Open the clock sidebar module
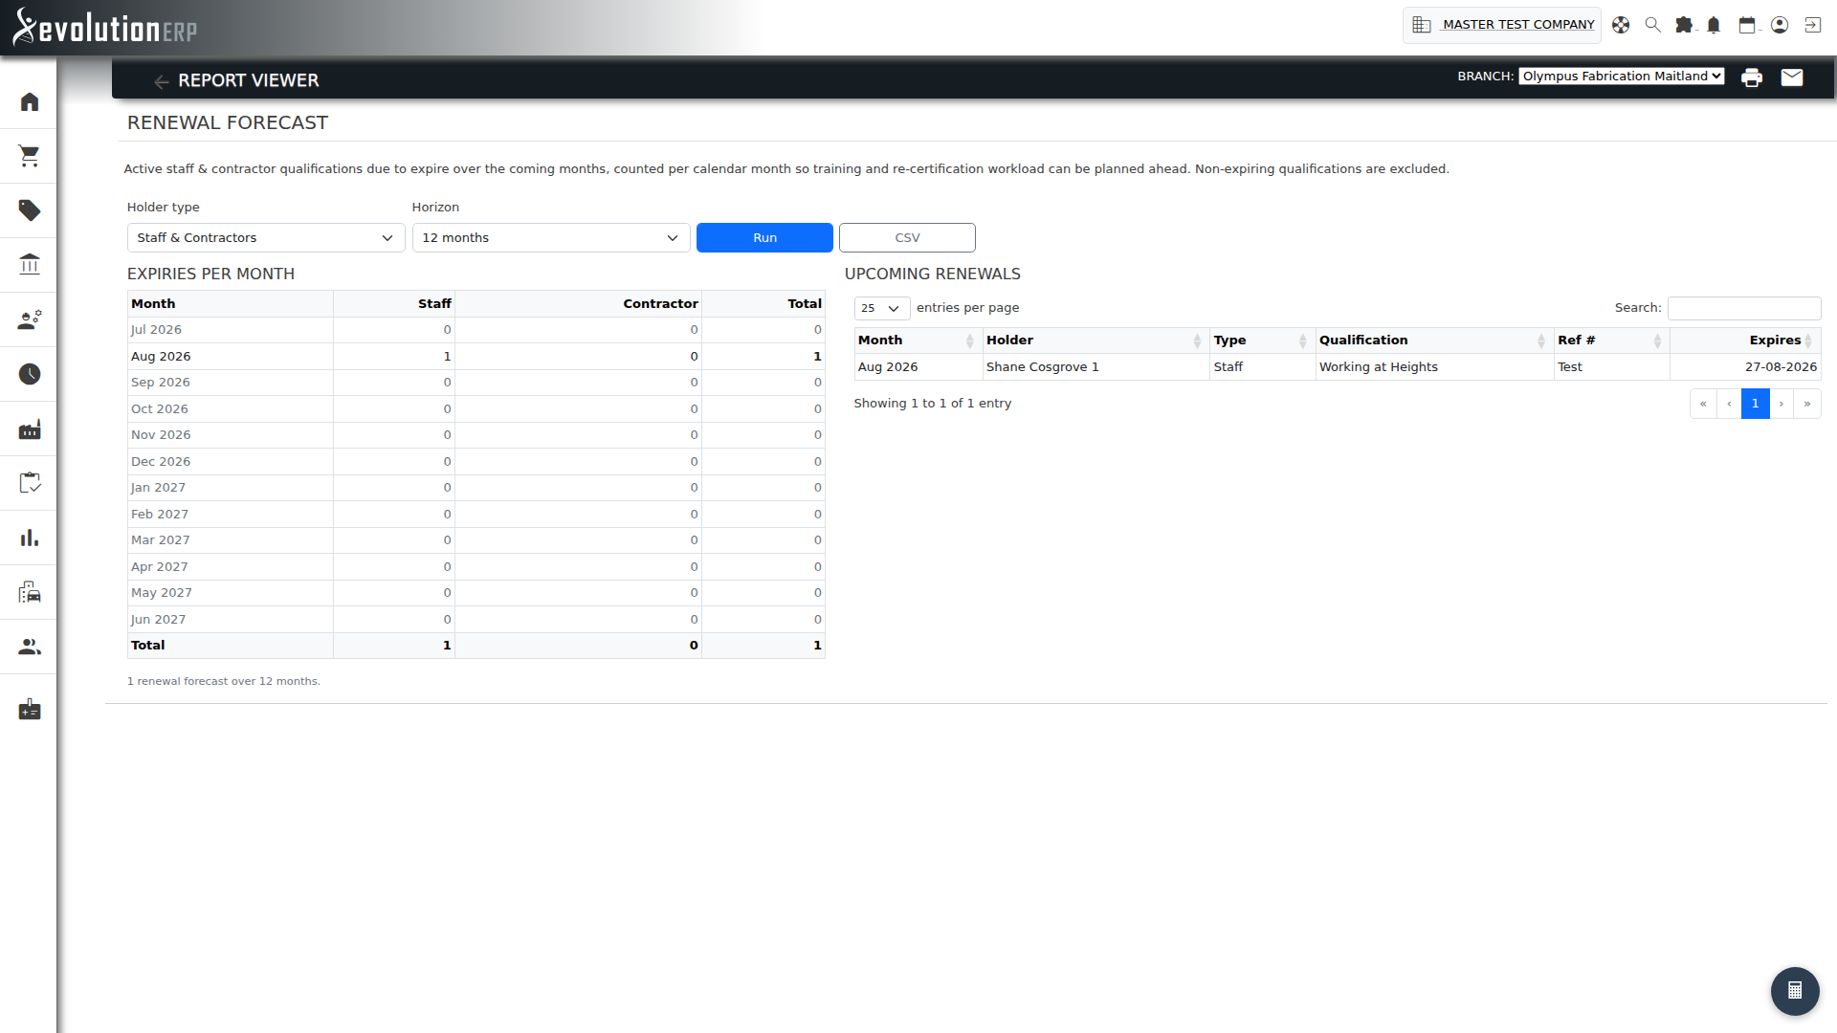 (x=30, y=374)
